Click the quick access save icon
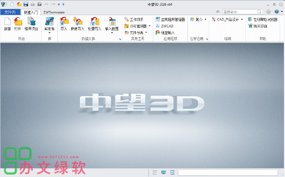285x177 pixels. 26,4
